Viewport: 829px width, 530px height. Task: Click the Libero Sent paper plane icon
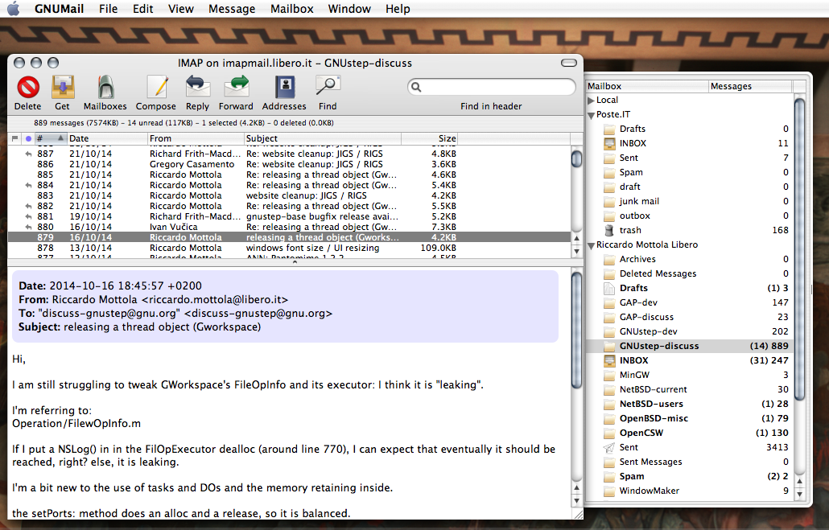608,448
